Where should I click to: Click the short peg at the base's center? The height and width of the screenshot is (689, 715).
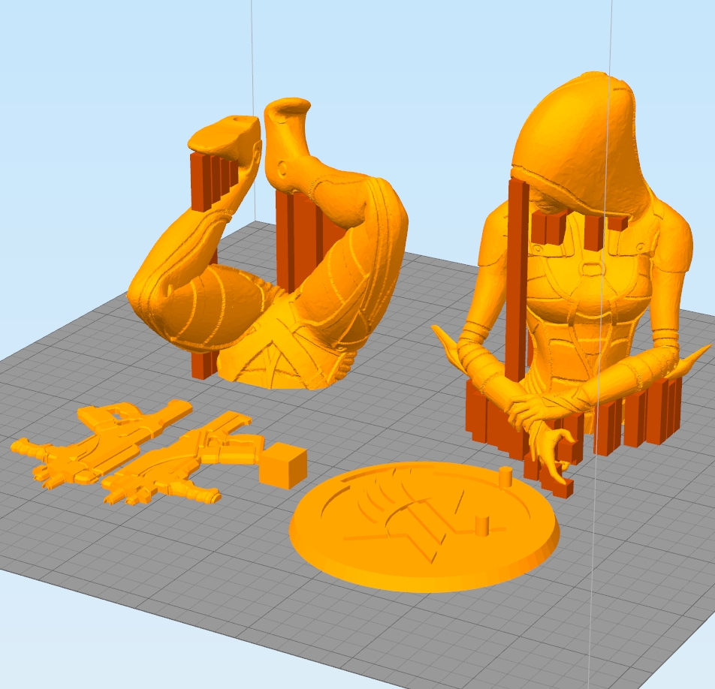482,526
